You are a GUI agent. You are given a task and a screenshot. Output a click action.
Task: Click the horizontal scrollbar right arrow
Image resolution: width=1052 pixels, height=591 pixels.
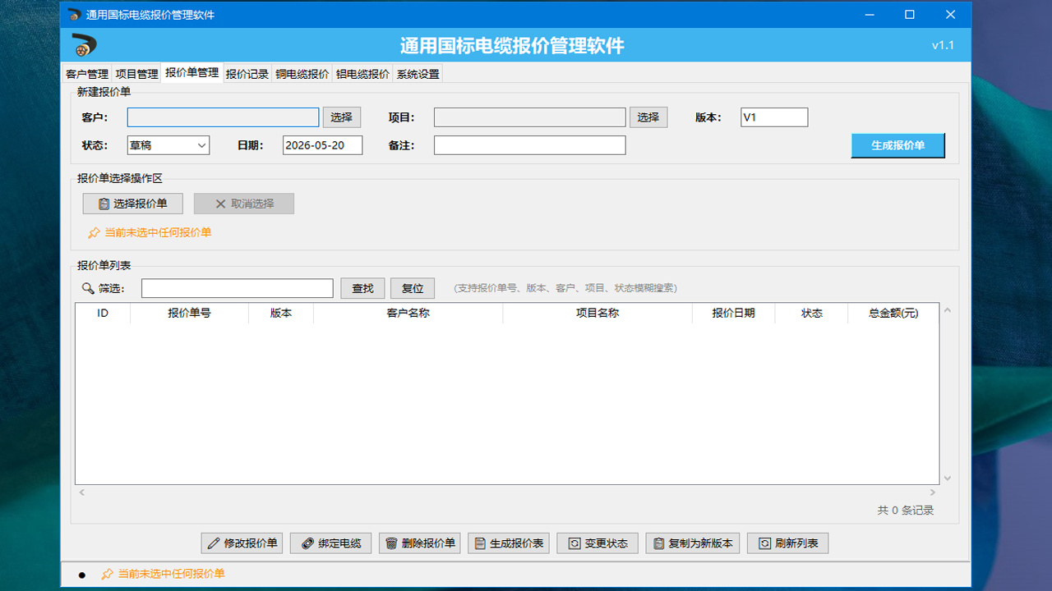coord(933,492)
